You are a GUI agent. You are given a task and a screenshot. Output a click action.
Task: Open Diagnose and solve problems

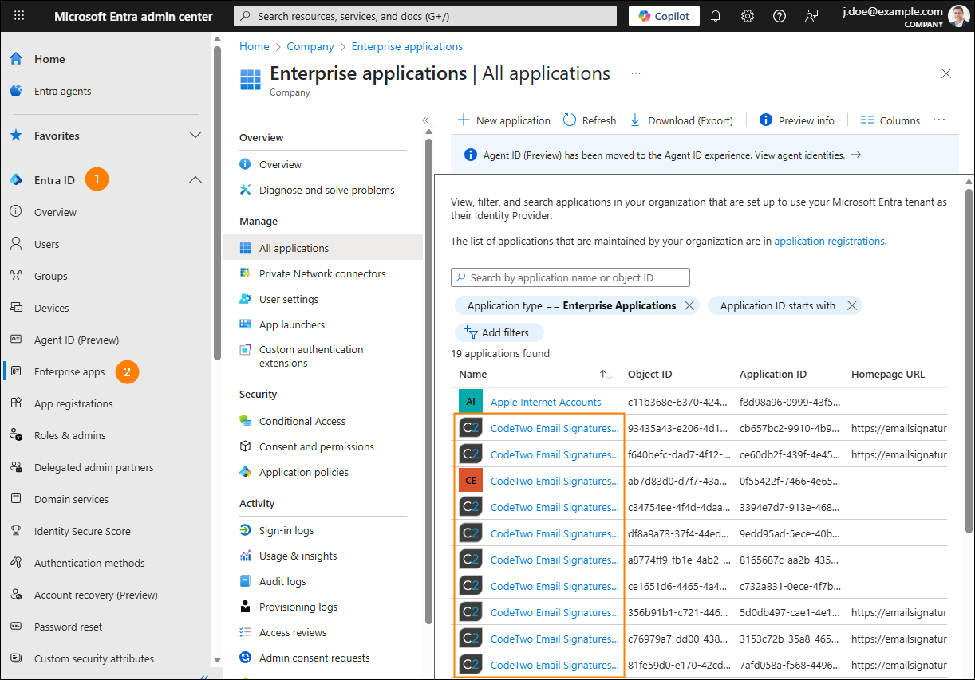pyautogui.click(x=328, y=190)
